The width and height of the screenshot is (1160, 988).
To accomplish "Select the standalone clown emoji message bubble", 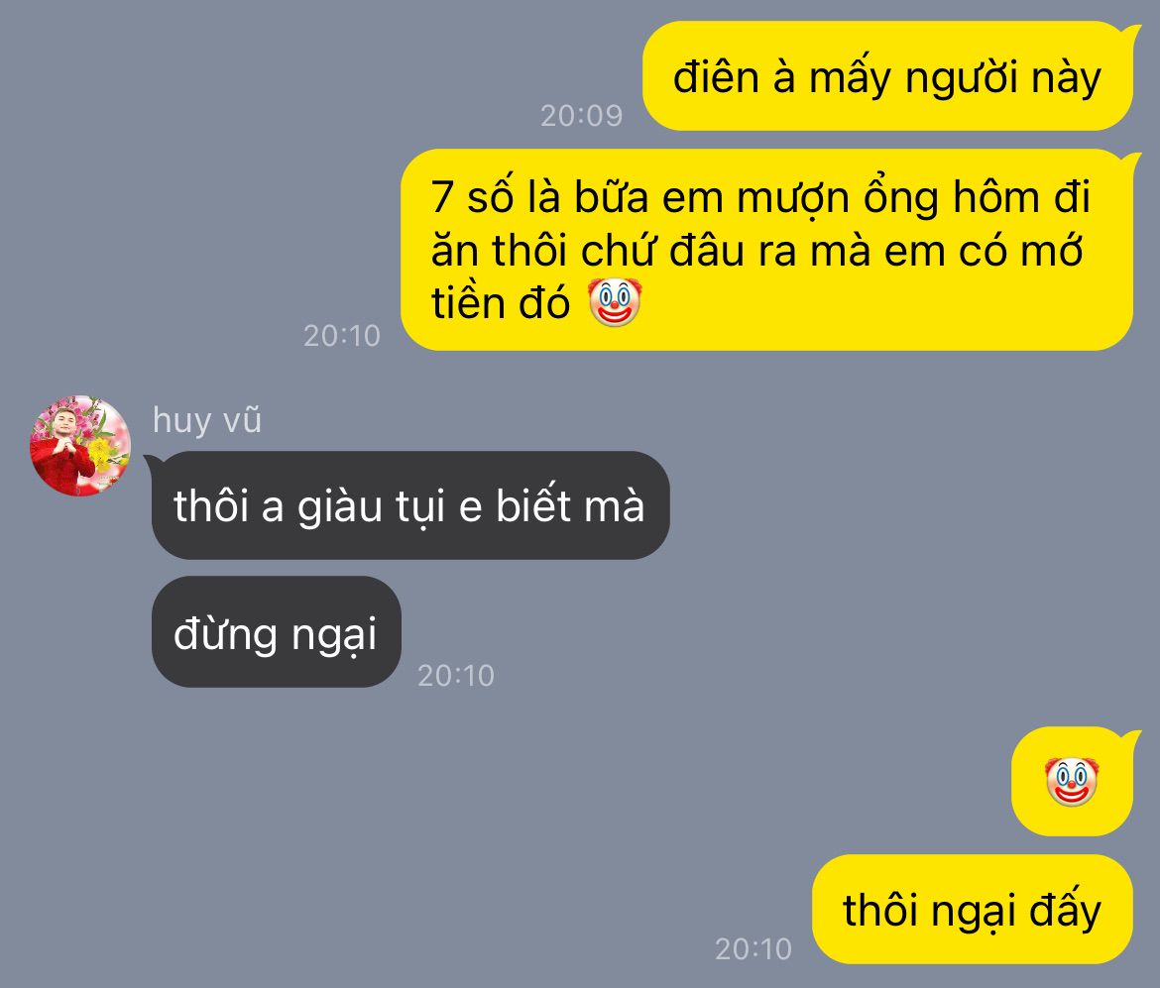I will 1072,781.
